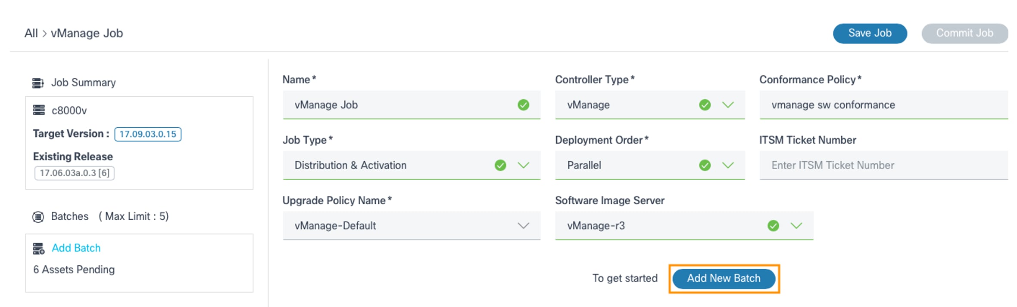Image resolution: width=1017 pixels, height=307 pixels.
Task: Open Deployment Order dropdown chevron
Action: click(x=728, y=165)
